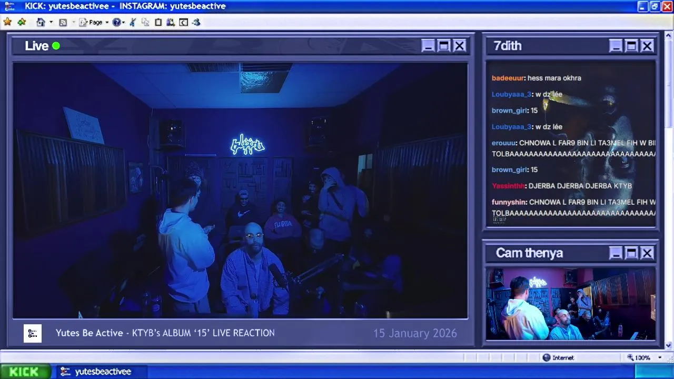
Task: Click the green Live status indicator dot
Action: [x=56, y=46]
